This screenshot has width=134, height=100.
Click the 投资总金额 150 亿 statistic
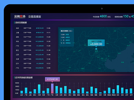pyautogui.click(x=123, y=16)
